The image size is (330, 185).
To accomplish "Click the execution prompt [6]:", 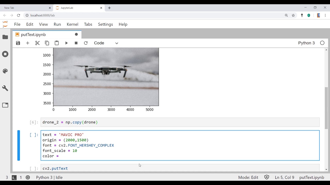I will [34, 122].
